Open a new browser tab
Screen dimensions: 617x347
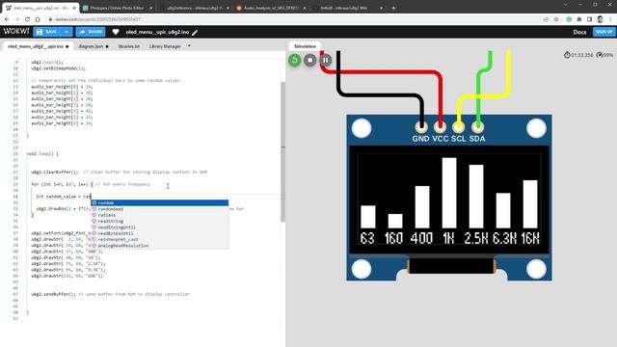click(x=393, y=8)
